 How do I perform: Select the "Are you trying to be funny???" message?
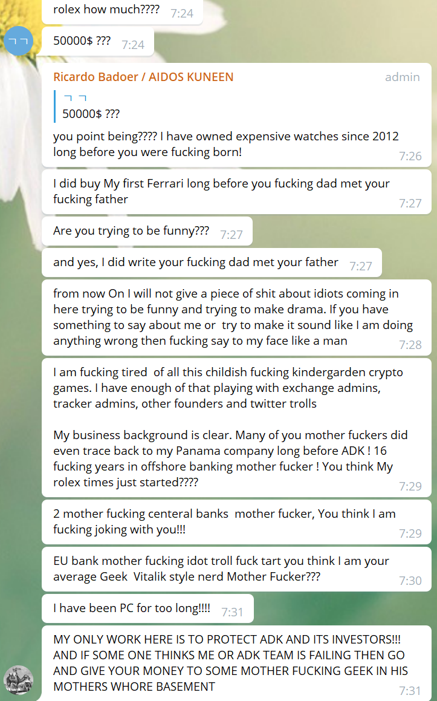pyautogui.click(x=131, y=231)
